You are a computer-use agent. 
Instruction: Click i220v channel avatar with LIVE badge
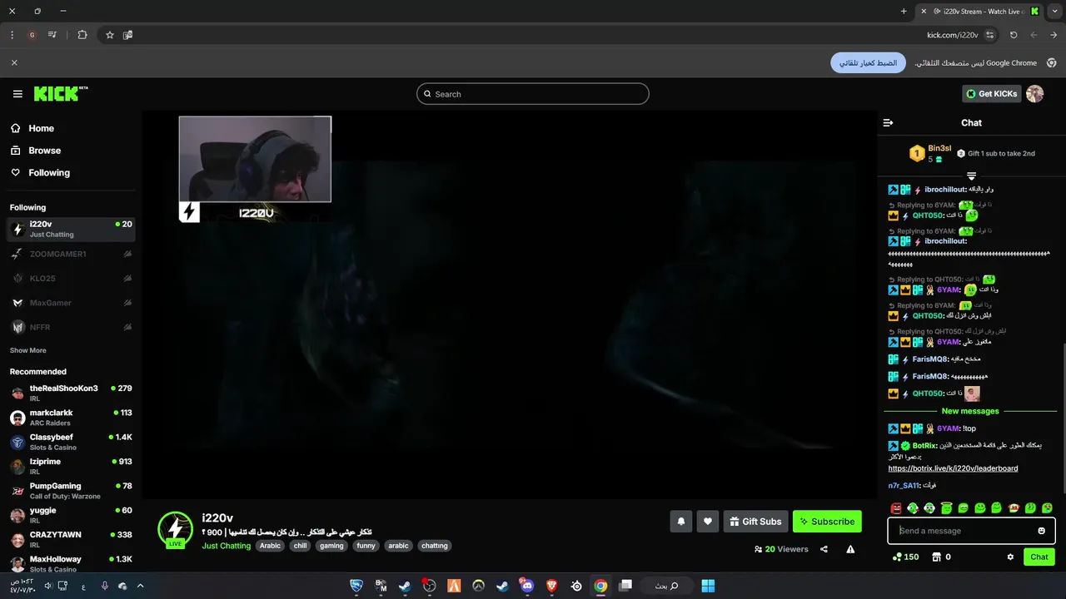pos(176,530)
